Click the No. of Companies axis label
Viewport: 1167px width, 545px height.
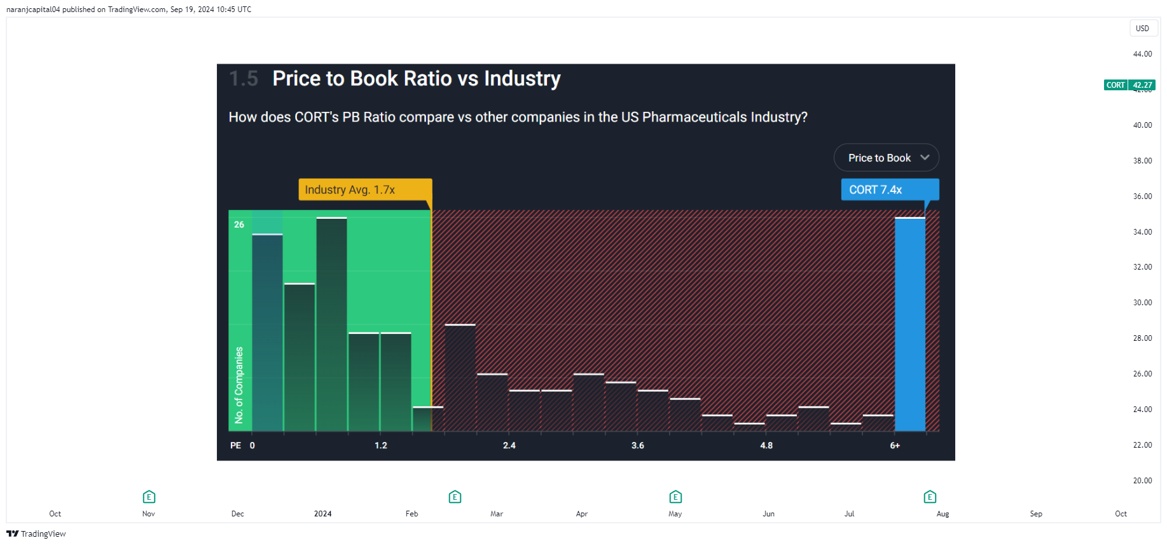[239, 385]
